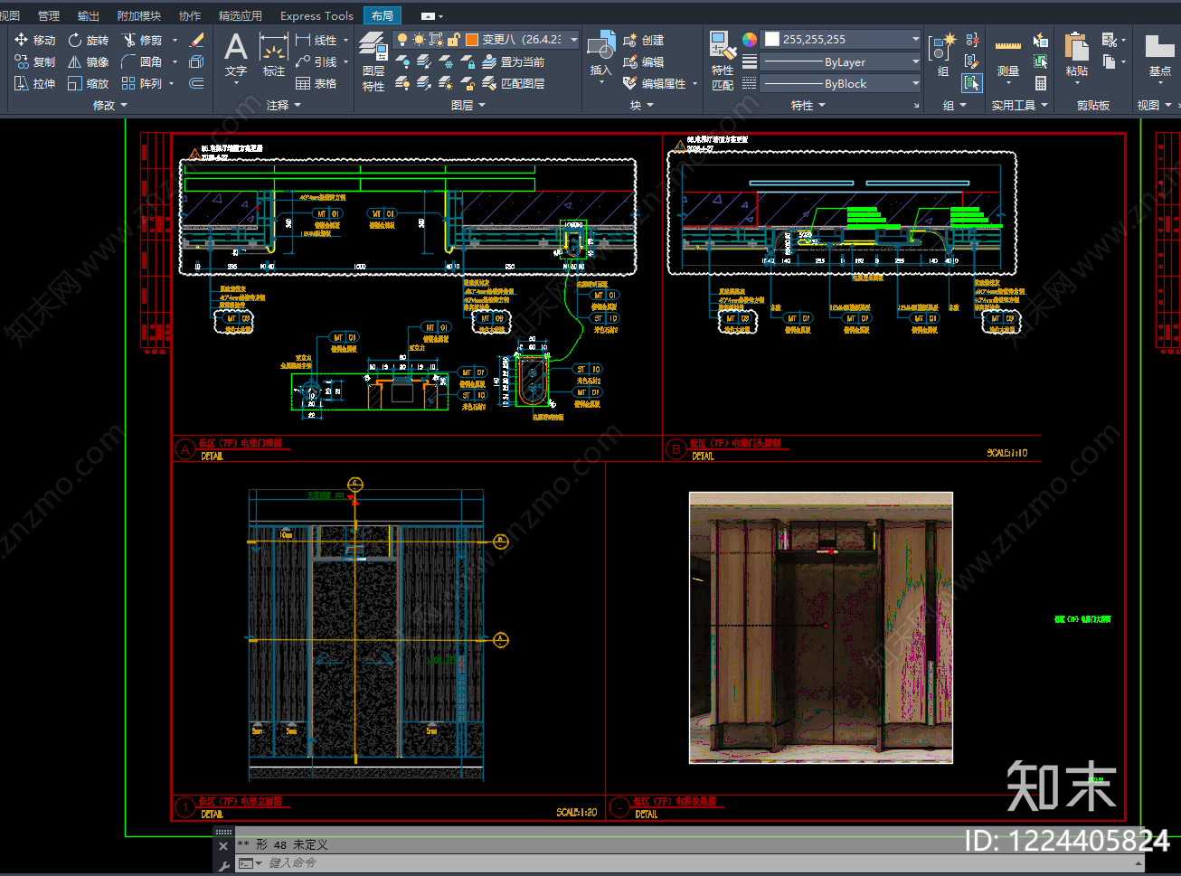Toggle the layer on/off lightbulb icon
Screen dimensions: 1181x876
pos(402,40)
